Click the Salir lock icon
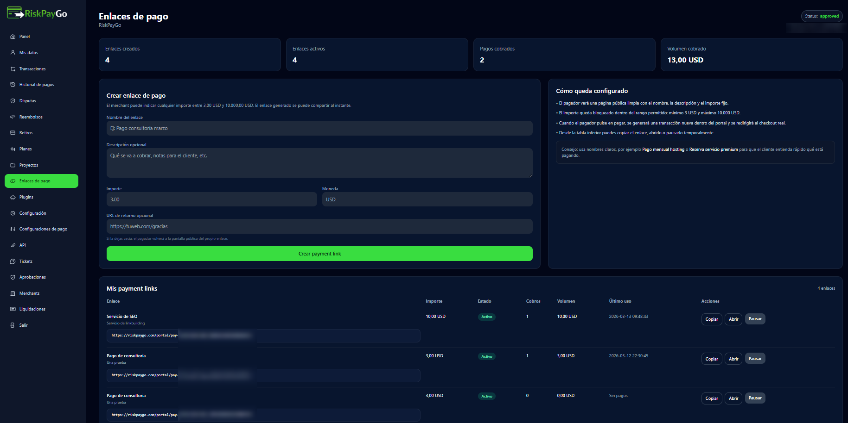Image resolution: width=848 pixels, height=423 pixels. (13, 325)
